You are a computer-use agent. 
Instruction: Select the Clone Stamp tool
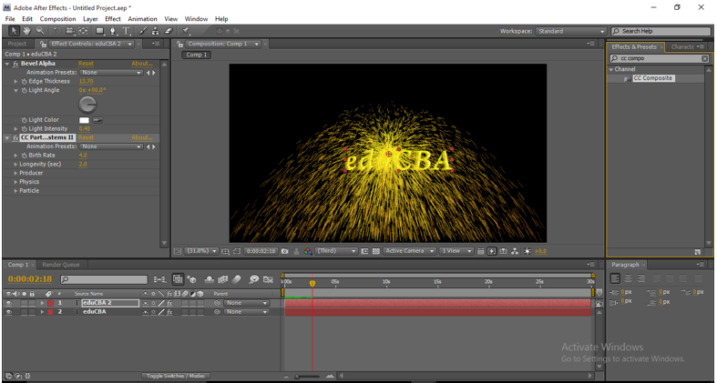pos(156,31)
